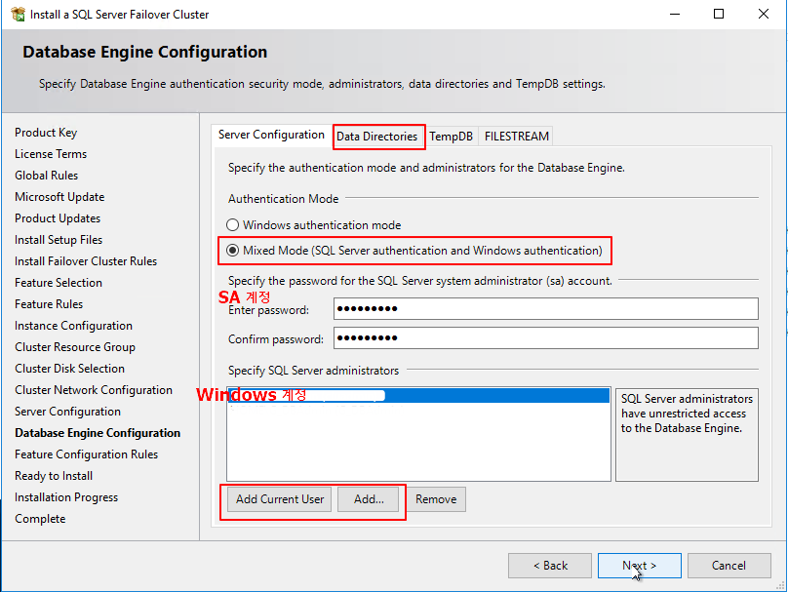This screenshot has height=592, width=788.
Task: Proceed with the Next > button
Action: tap(639, 566)
